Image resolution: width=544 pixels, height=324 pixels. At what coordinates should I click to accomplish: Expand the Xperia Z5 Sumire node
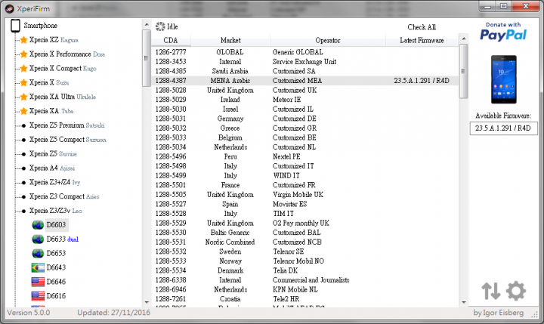[23, 154]
